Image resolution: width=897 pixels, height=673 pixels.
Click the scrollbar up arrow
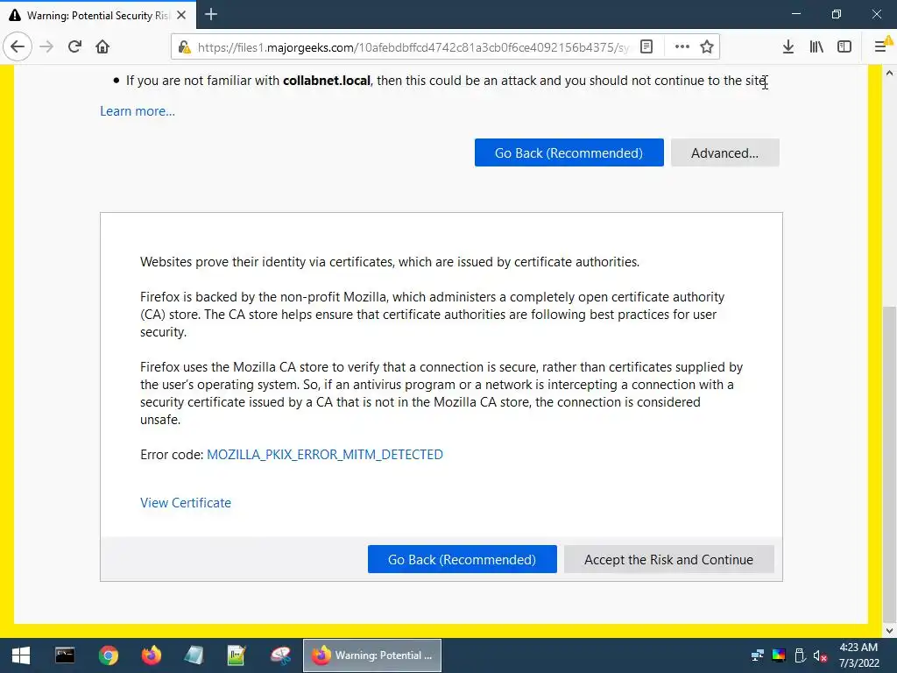pyautogui.click(x=890, y=73)
